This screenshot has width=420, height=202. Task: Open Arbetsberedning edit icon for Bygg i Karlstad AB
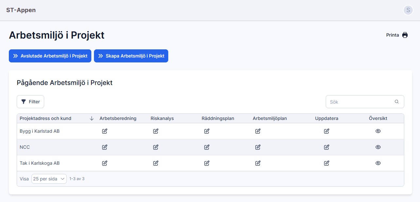105,131
